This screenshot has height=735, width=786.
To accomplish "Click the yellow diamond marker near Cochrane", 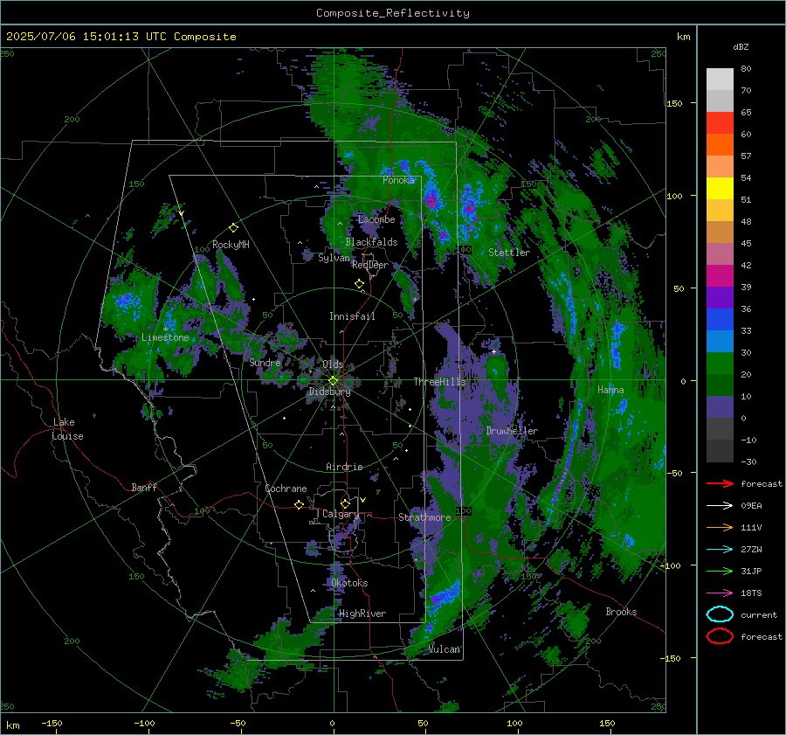I will point(300,505).
